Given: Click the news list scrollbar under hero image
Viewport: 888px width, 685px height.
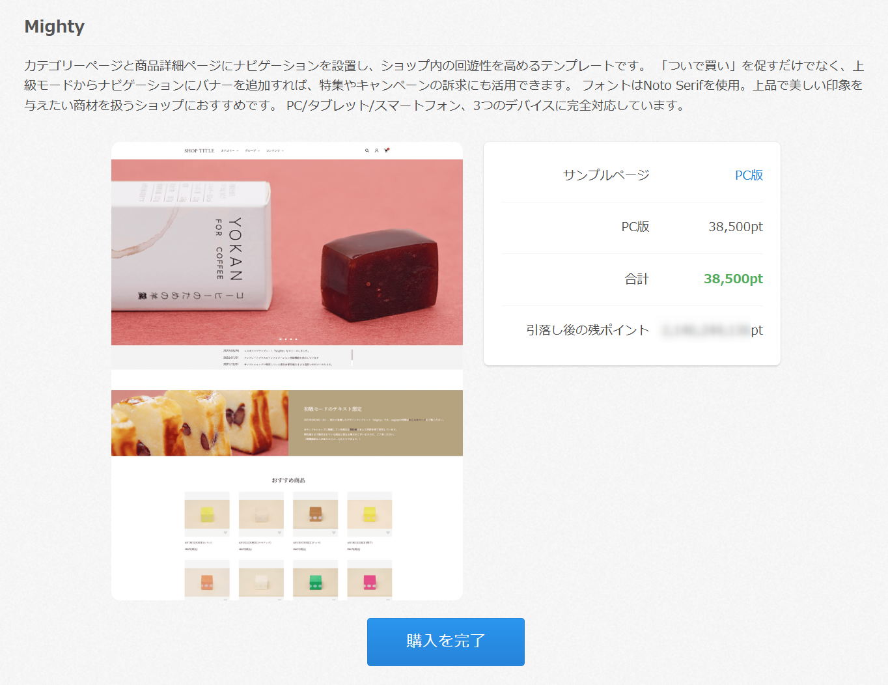Looking at the screenshot, I should (x=352, y=355).
